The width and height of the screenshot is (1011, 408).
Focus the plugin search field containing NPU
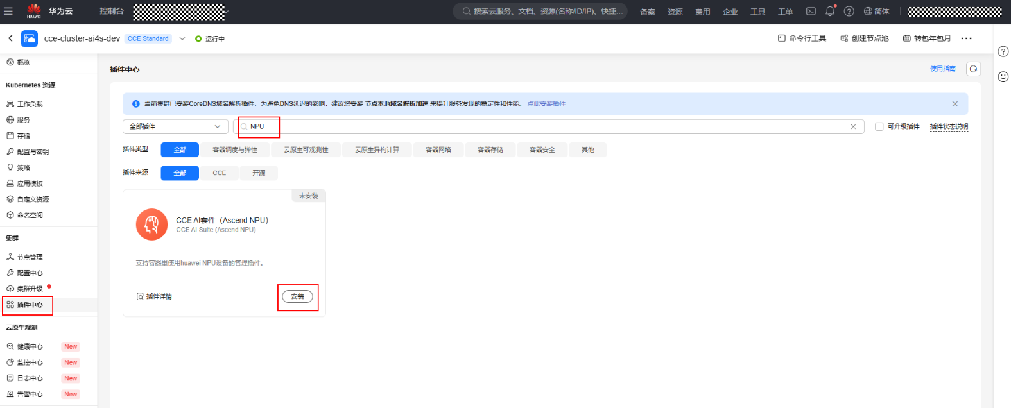[549, 126]
